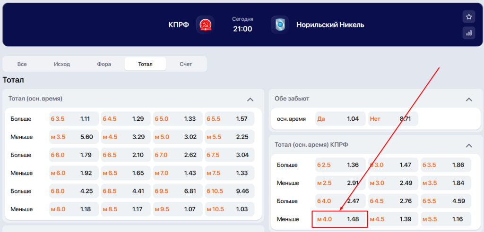Bet on КПРФ total м 4.5 at 1.39

tap(393, 219)
